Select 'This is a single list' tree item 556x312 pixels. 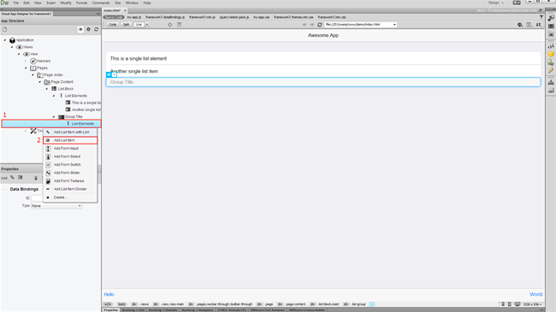pos(86,103)
